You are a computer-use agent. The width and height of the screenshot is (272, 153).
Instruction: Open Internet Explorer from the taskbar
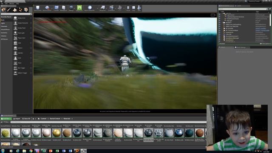18,151
